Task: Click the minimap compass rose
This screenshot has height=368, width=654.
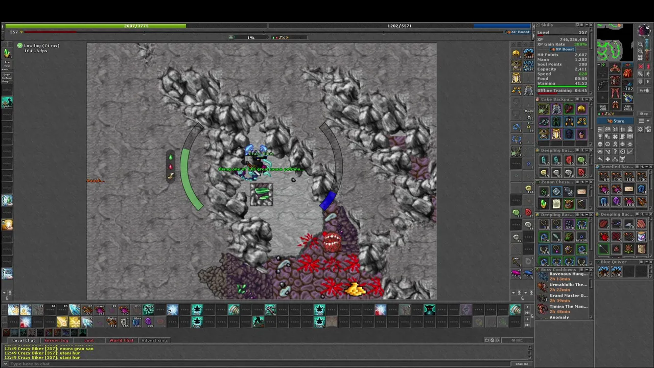Action: (x=645, y=30)
